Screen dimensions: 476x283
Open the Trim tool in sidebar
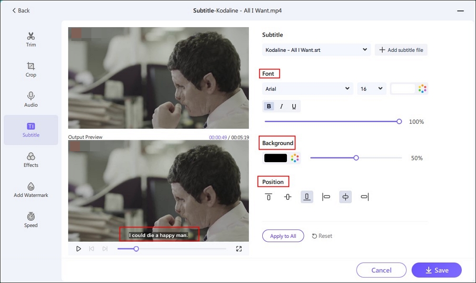coord(31,39)
